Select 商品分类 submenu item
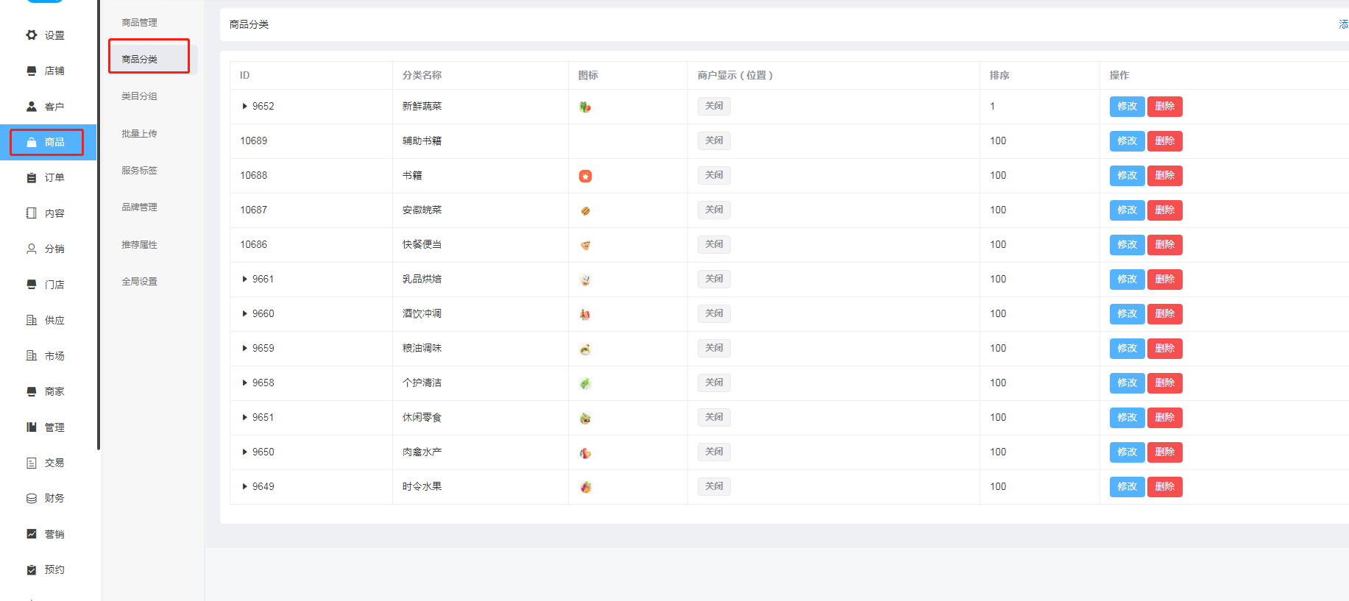The height and width of the screenshot is (601, 1349). [139, 60]
